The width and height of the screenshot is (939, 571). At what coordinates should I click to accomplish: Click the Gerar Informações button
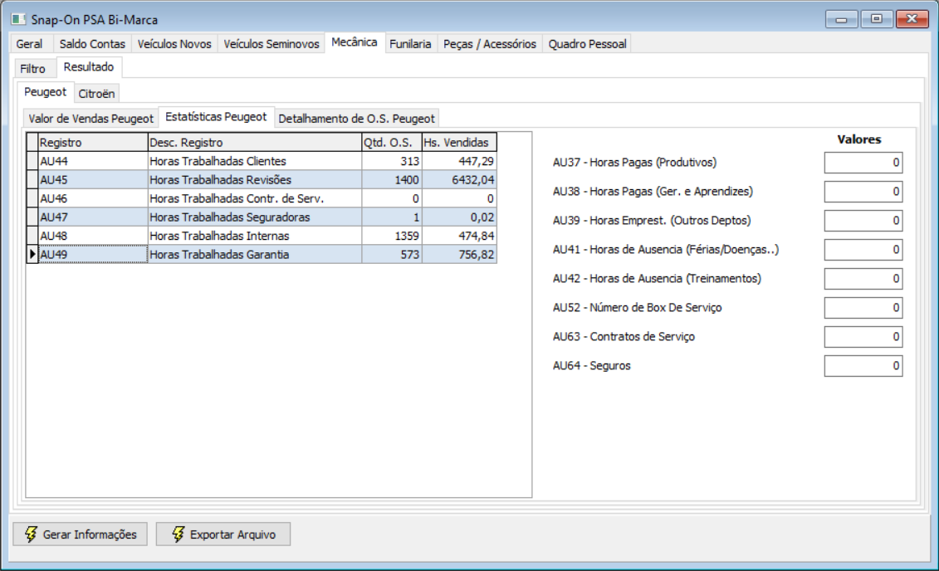pyautogui.click(x=81, y=534)
